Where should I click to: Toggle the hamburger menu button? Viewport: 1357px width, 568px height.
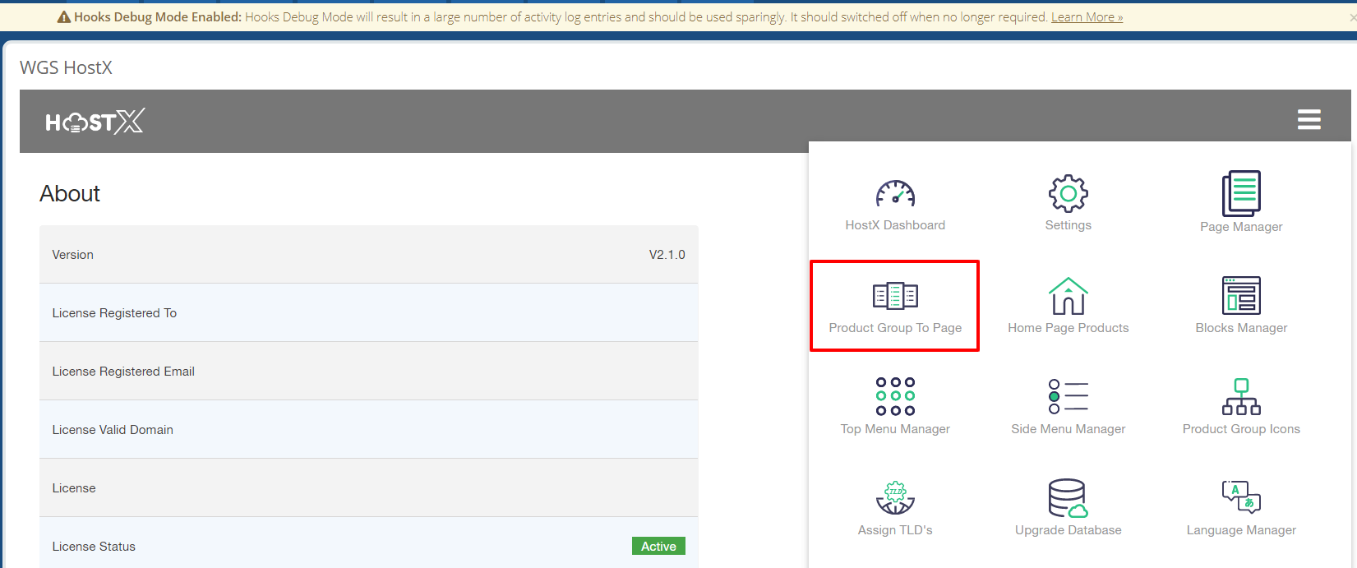click(x=1309, y=120)
